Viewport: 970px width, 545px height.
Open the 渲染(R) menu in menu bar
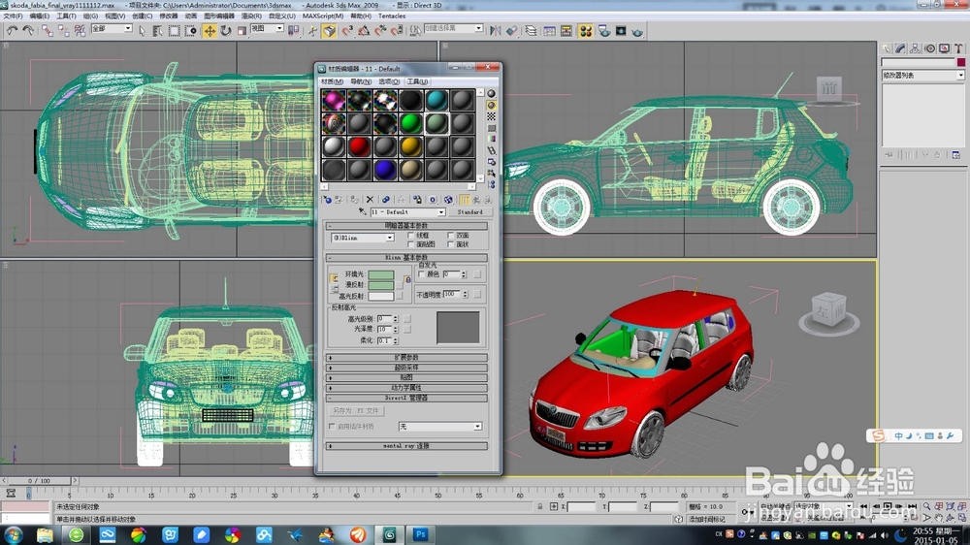[251, 16]
